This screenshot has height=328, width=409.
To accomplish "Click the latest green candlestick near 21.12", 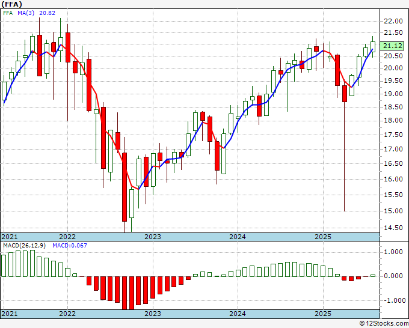I will tap(373, 47).
